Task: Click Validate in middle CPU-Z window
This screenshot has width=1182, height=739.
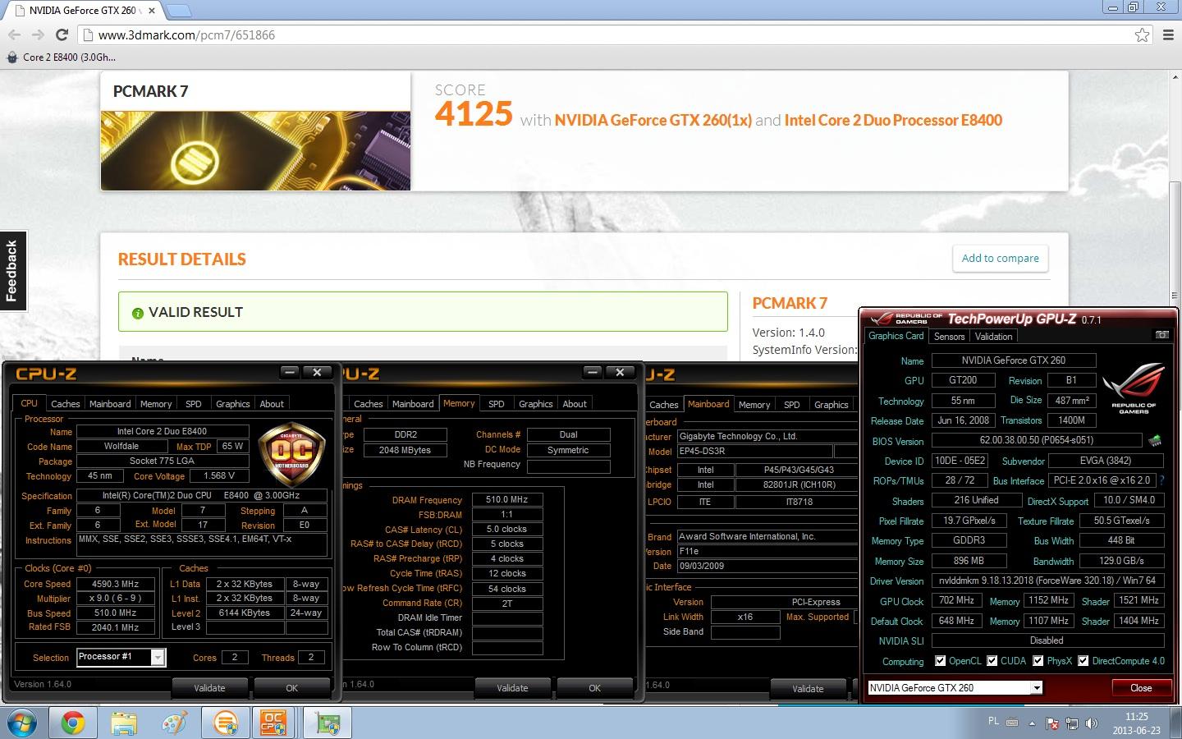Action: click(x=512, y=688)
